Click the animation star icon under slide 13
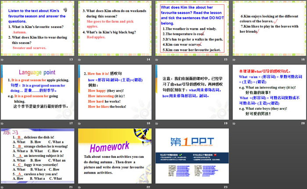307x189 pixels. click(x=2, y=60)
